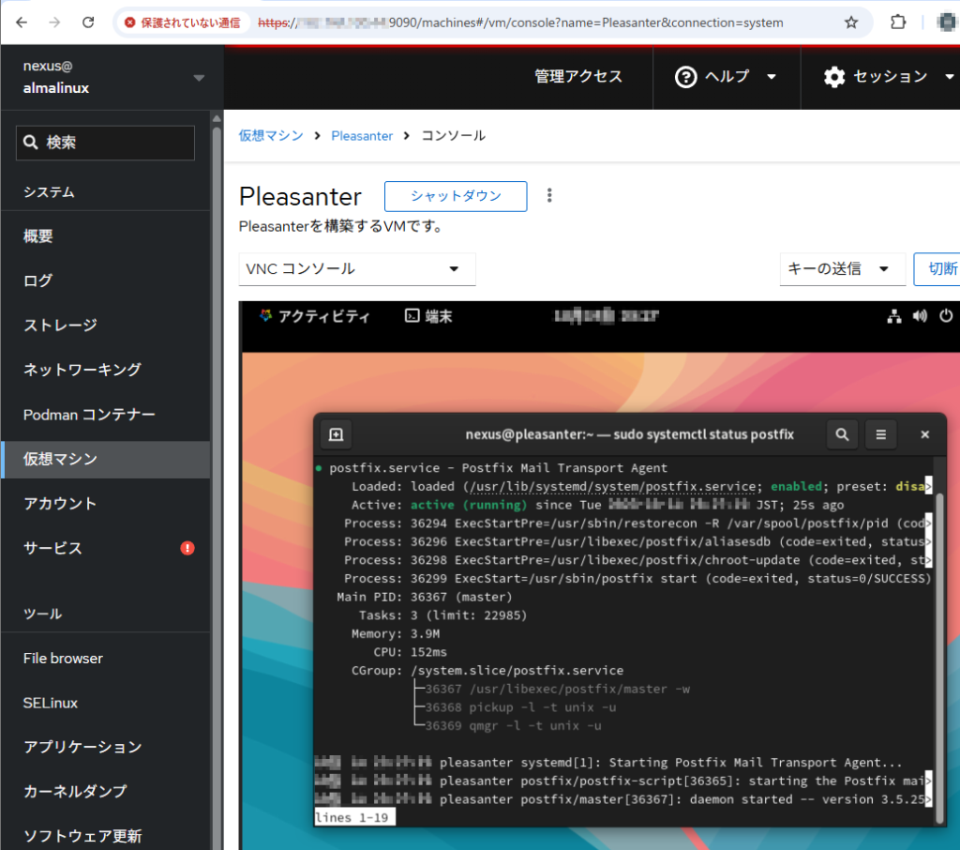Open the キーの送信 dropdown
The height and width of the screenshot is (850, 960).
click(841, 269)
